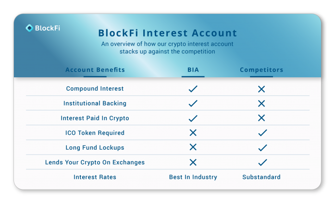Image resolution: width=335 pixels, height=203 pixels.
Task: Select the Competitors column header
Action: pos(261,70)
